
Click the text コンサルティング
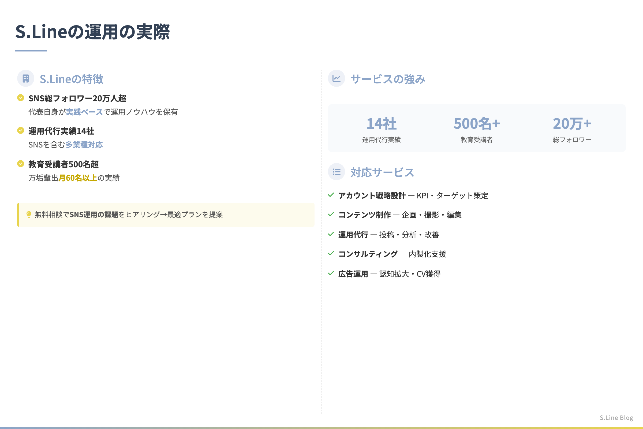tap(368, 254)
